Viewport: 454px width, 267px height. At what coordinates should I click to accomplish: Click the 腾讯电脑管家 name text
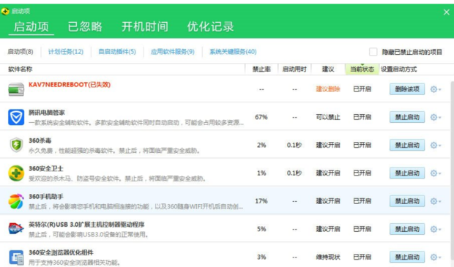(47, 113)
